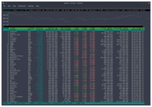Click [/]Search in the bottom bar
This screenshot has width=152, height=107.
coord(39,103)
